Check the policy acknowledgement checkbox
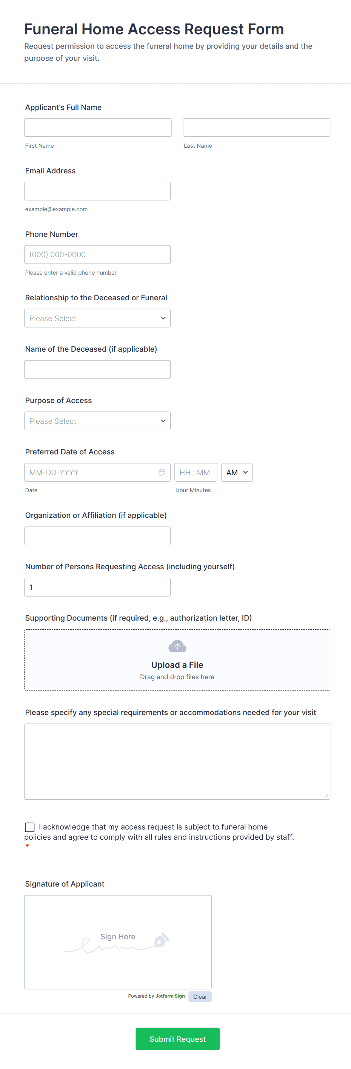This screenshot has width=351, height=1069. point(30,827)
